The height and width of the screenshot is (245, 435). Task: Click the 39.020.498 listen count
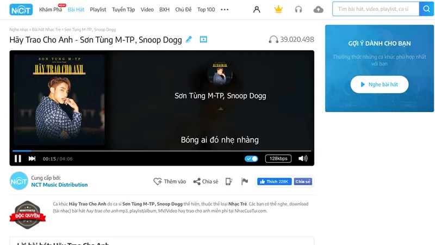[297, 39]
